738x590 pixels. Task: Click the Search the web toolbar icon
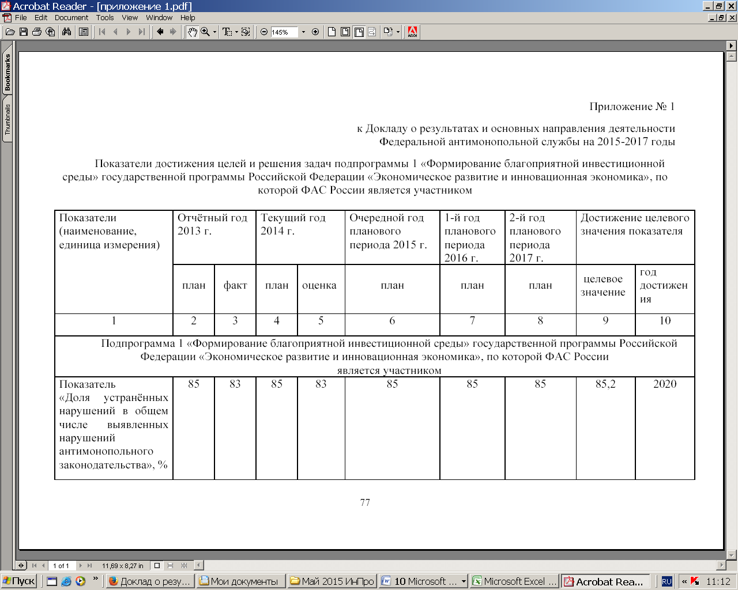coord(50,32)
